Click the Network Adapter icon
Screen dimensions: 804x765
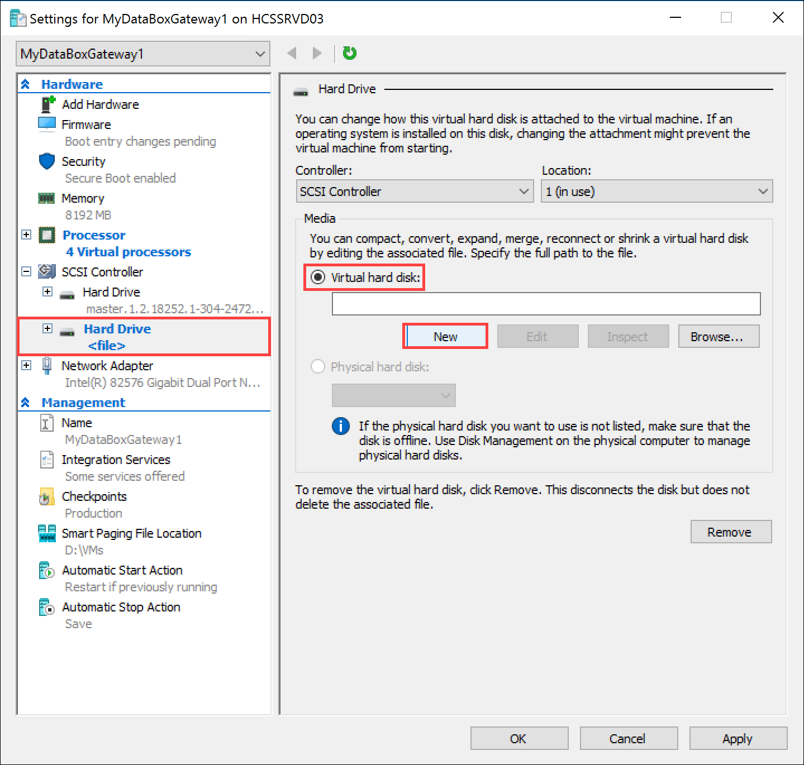tap(47, 366)
